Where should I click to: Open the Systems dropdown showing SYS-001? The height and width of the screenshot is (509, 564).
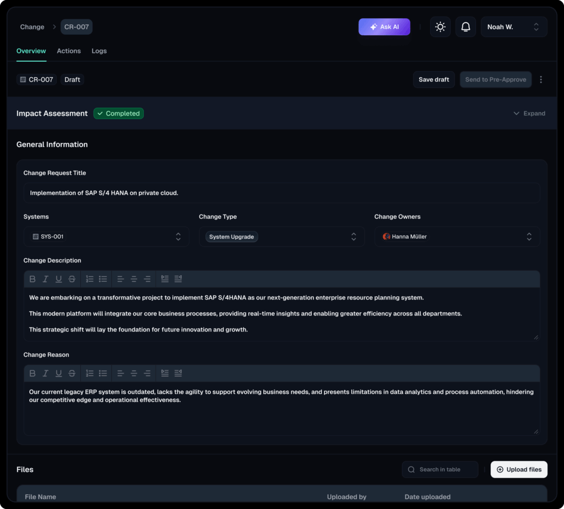click(x=106, y=237)
